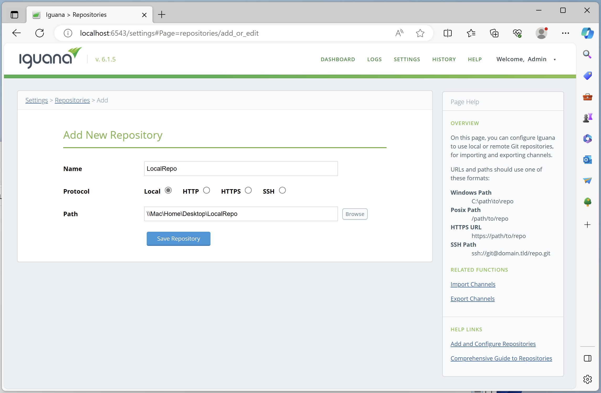Click the Save Repository button

tap(178, 239)
